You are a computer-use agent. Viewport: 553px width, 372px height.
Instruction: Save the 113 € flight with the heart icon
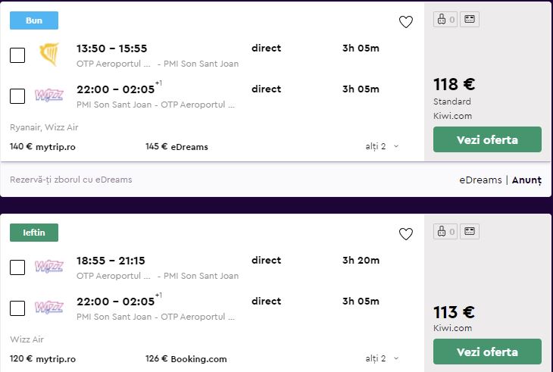[406, 234]
